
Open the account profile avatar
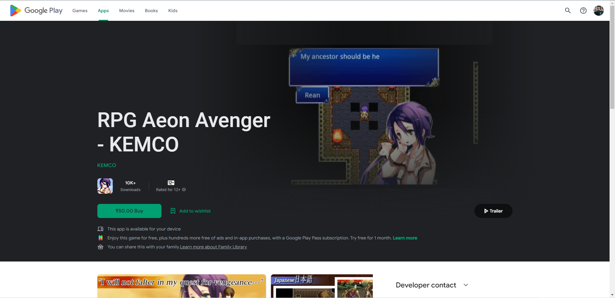pyautogui.click(x=598, y=11)
